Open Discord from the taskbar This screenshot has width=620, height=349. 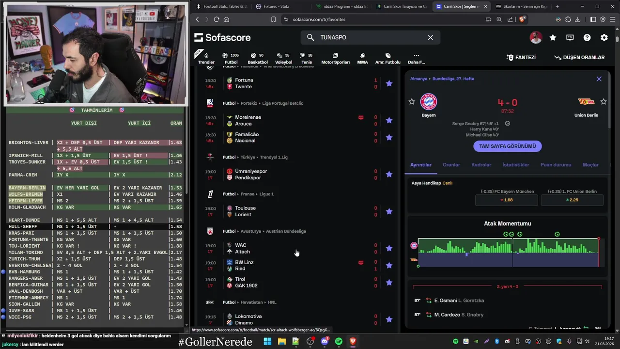click(325, 341)
